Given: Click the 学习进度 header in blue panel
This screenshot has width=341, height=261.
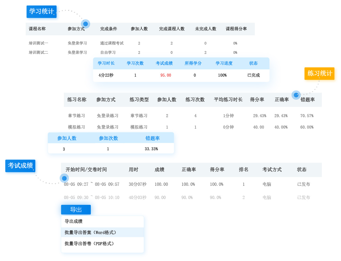Looking at the screenshot, I should (224, 63).
